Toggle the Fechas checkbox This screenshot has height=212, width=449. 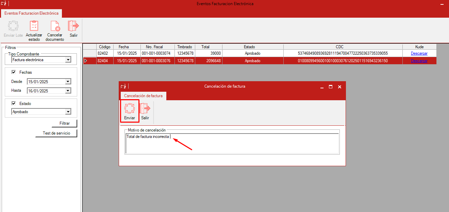[14, 72]
